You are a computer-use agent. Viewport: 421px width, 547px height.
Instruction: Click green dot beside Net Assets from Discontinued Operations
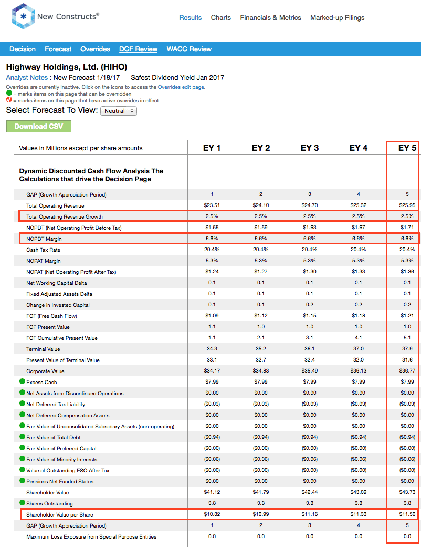click(x=22, y=393)
